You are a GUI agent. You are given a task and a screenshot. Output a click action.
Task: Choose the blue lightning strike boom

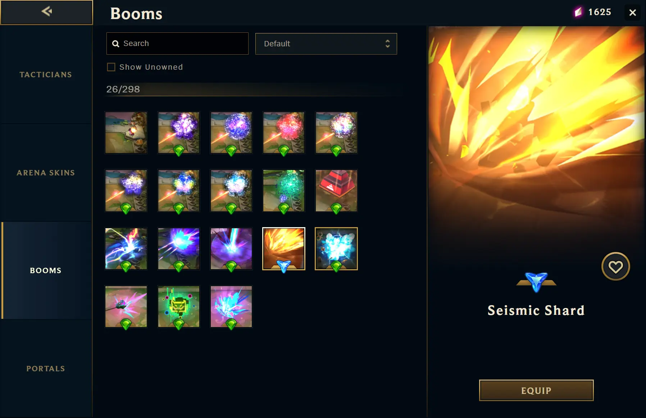pos(126,249)
